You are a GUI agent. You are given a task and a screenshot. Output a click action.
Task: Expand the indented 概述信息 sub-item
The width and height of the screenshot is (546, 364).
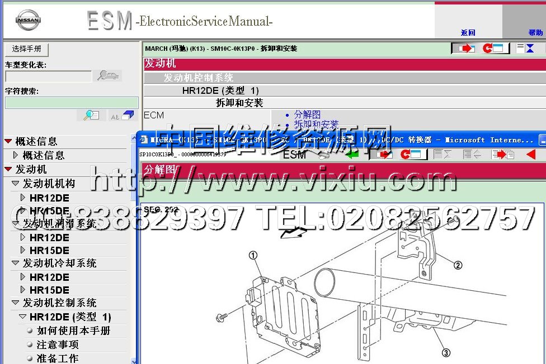[x=15, y=155]
